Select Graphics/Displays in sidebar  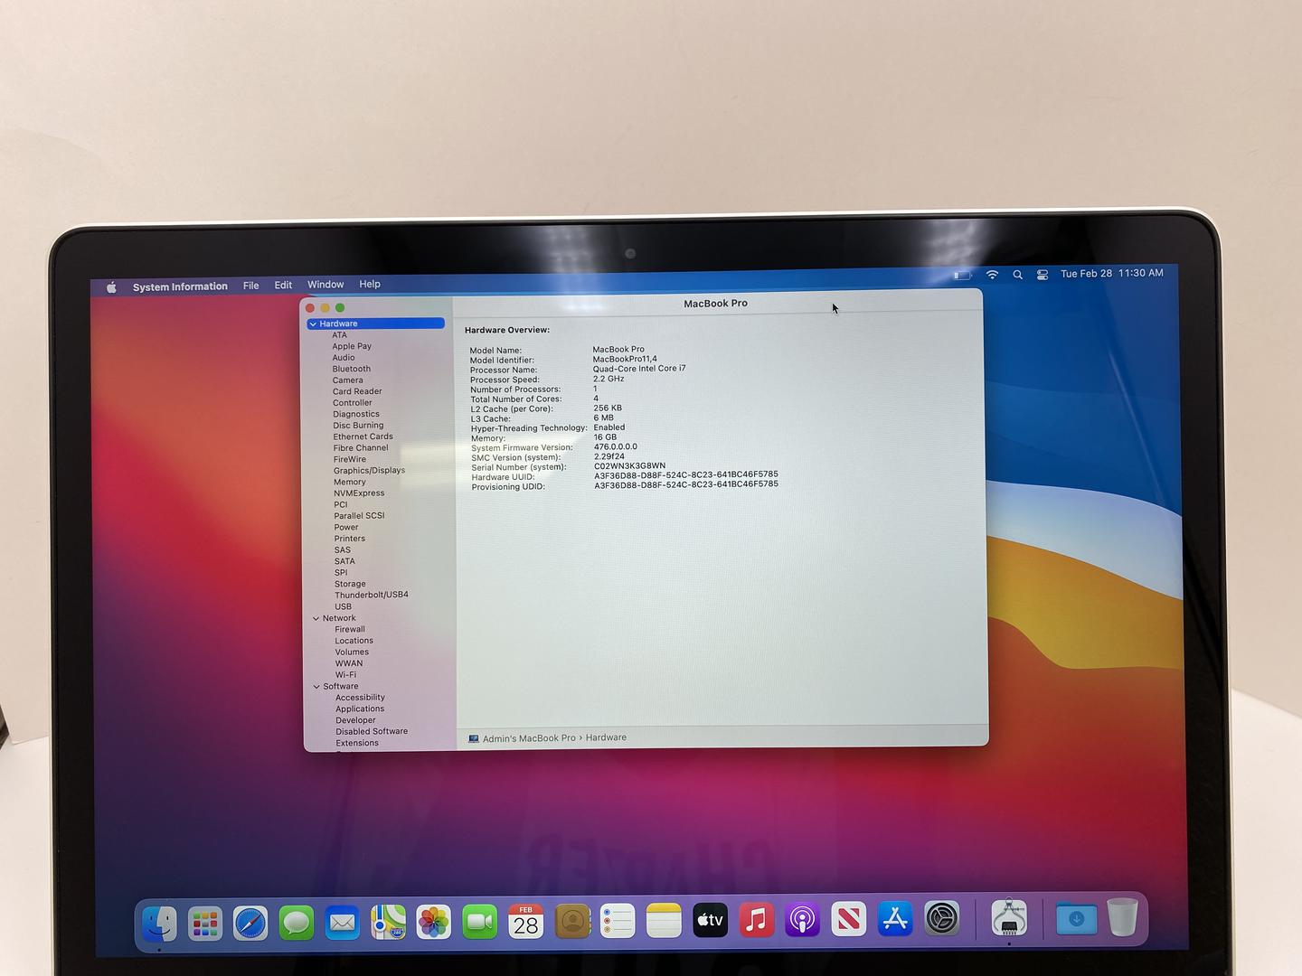click(369, 471)
